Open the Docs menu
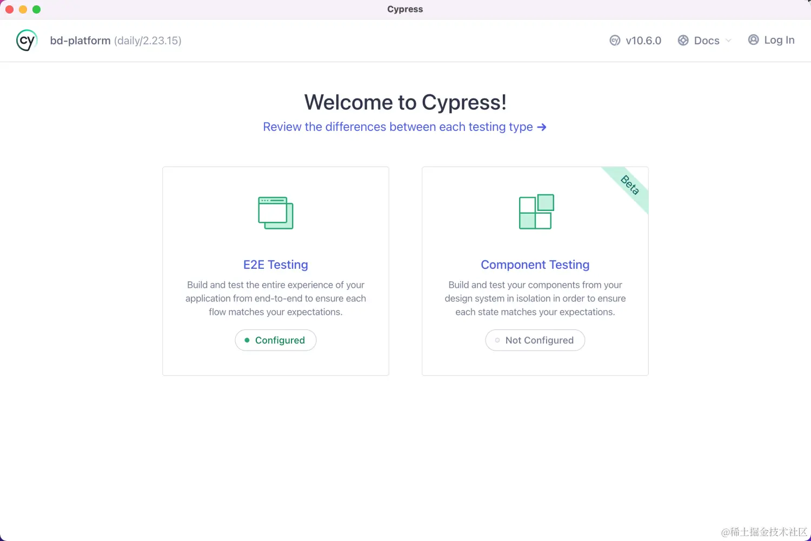The image size is (811, 541). [x=704, y=41]
